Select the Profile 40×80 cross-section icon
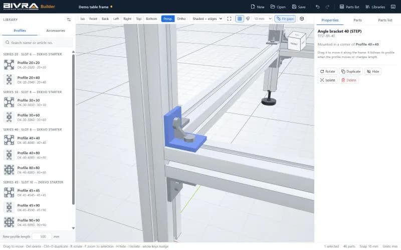 pos(9,155)
